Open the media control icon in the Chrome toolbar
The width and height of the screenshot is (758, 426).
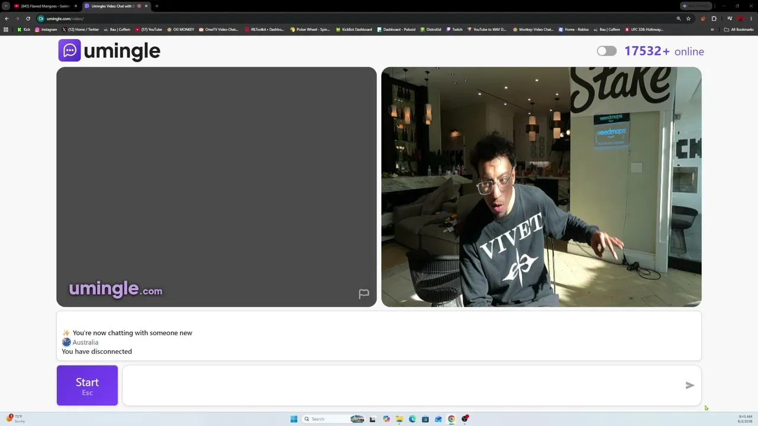[730, 18]
